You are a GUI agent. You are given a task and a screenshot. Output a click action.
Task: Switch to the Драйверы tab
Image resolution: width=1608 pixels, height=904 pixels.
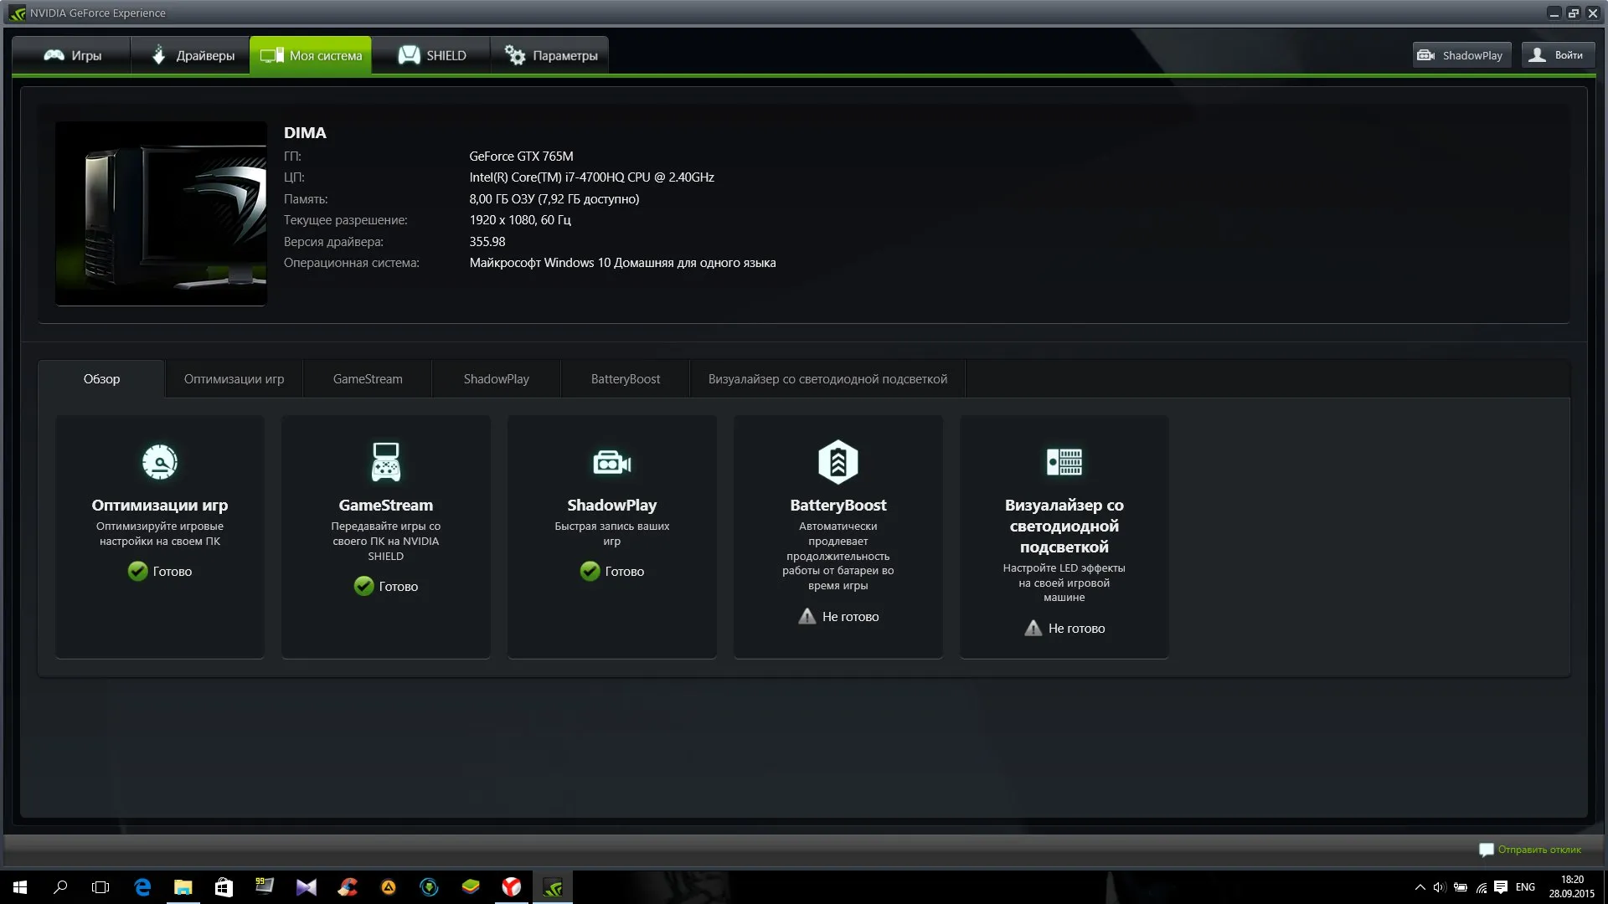191,55
